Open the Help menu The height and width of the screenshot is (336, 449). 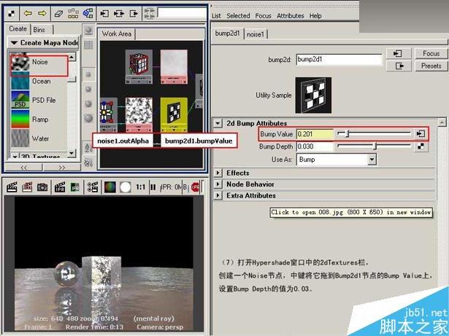[x=315, y=16]
